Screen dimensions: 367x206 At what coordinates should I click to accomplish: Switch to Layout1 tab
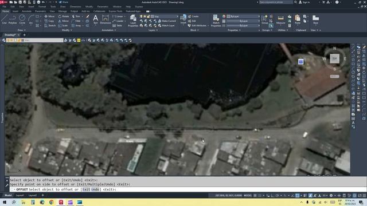pyautogui.click(x=20, y=195)
